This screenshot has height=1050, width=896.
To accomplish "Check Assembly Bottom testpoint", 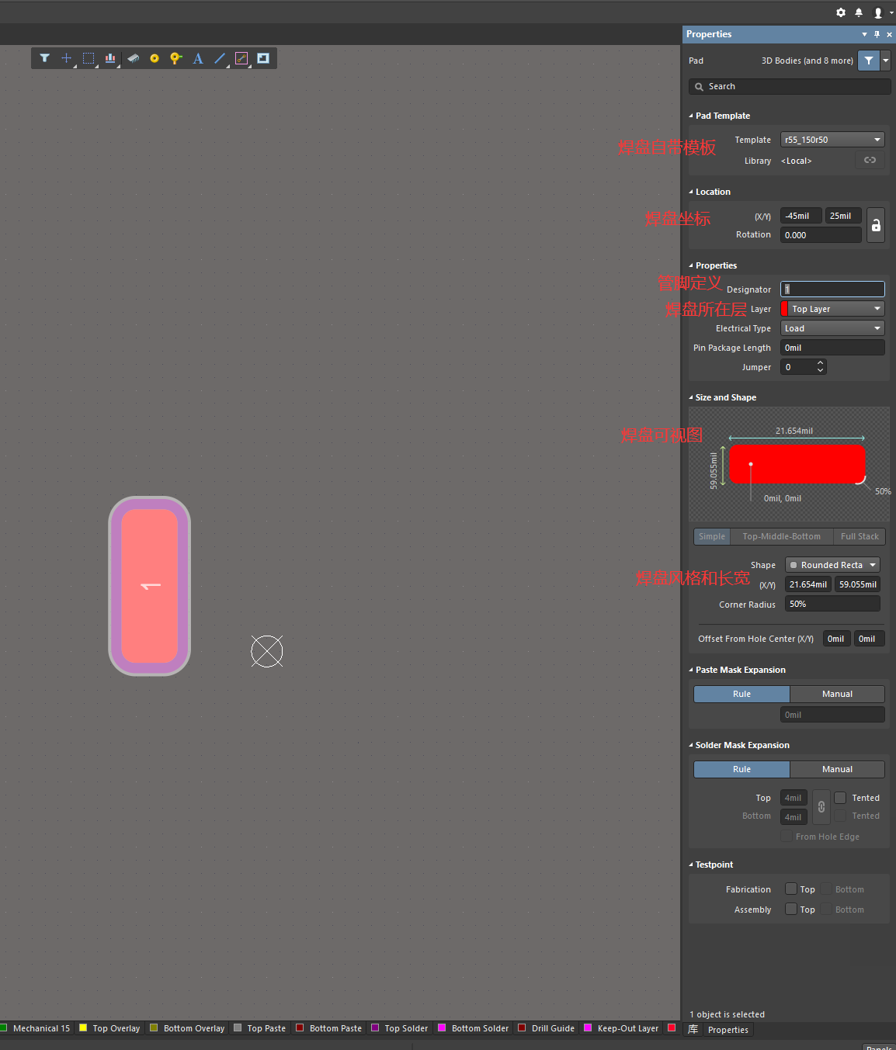I will click(827, 910).
